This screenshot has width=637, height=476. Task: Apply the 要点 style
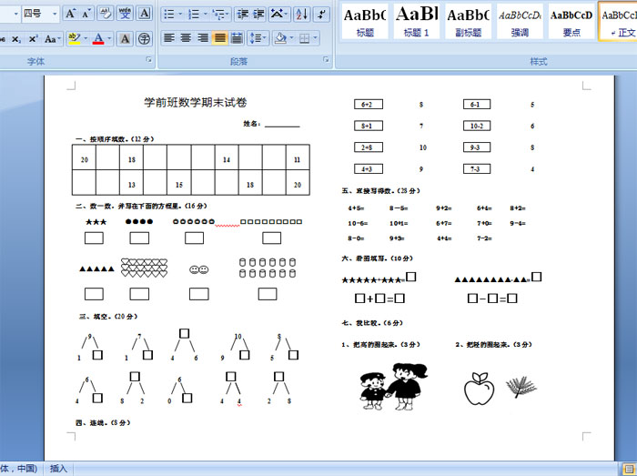571,22
